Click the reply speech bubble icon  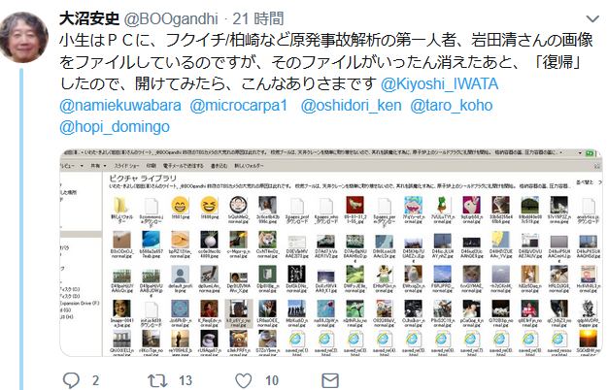(x=71, y=380)
